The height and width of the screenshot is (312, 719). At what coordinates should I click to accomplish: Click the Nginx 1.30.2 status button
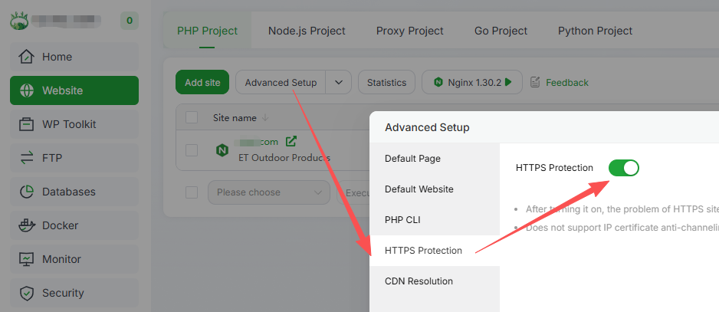tap(472, 82)
